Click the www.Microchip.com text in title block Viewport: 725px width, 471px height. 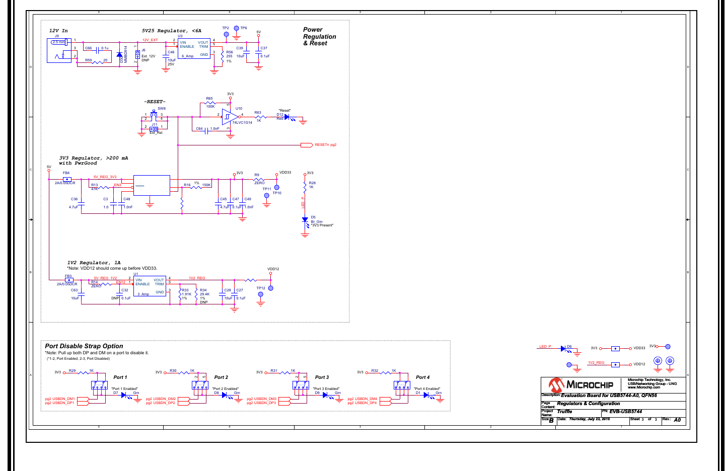[644, 387]
